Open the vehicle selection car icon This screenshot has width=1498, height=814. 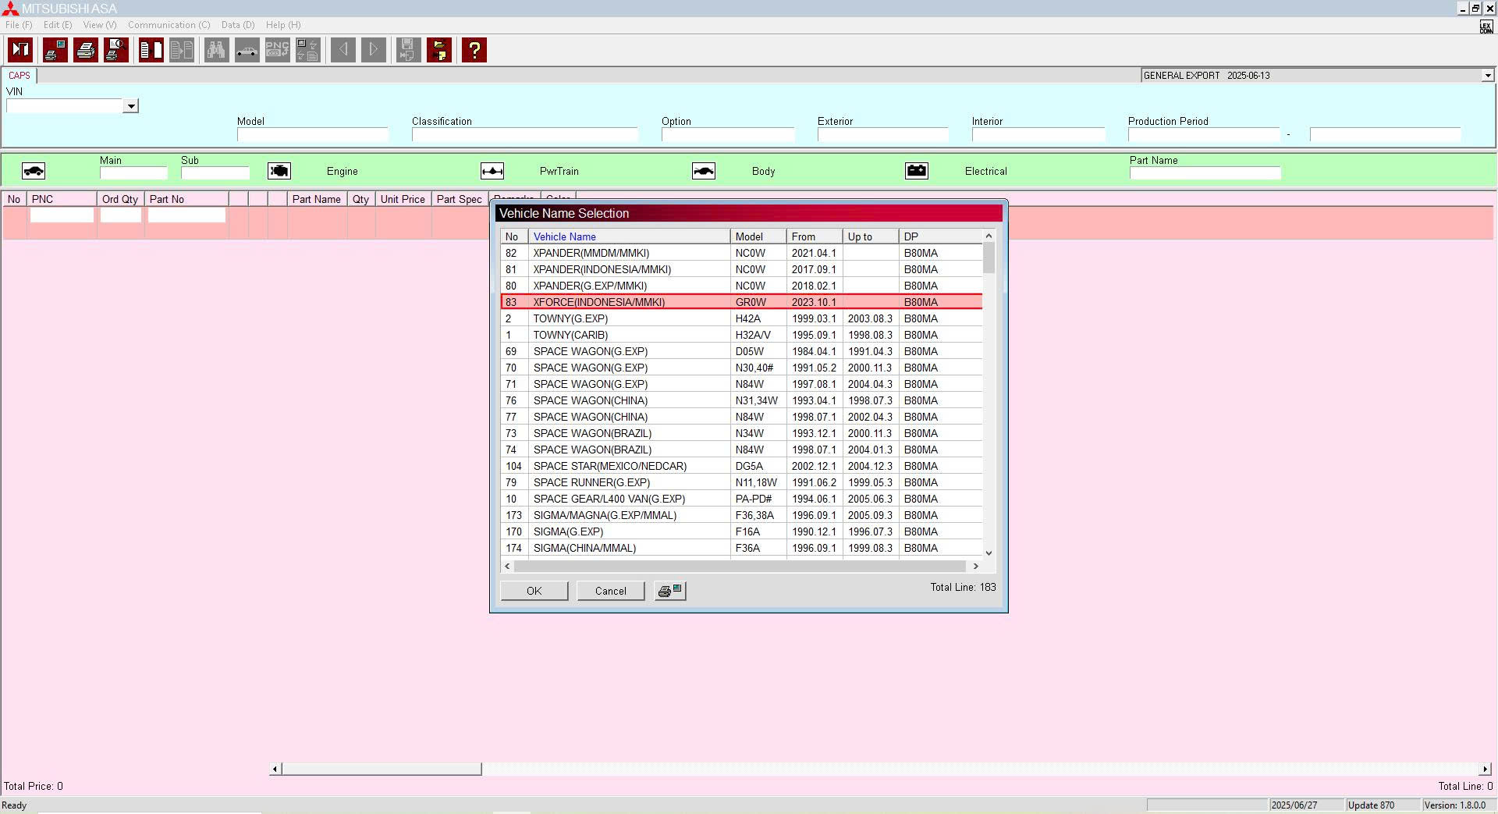[247, 50]
